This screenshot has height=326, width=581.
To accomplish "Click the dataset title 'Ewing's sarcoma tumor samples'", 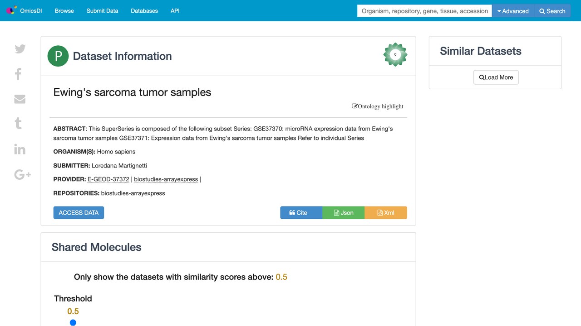I will (x=132, y=92).
